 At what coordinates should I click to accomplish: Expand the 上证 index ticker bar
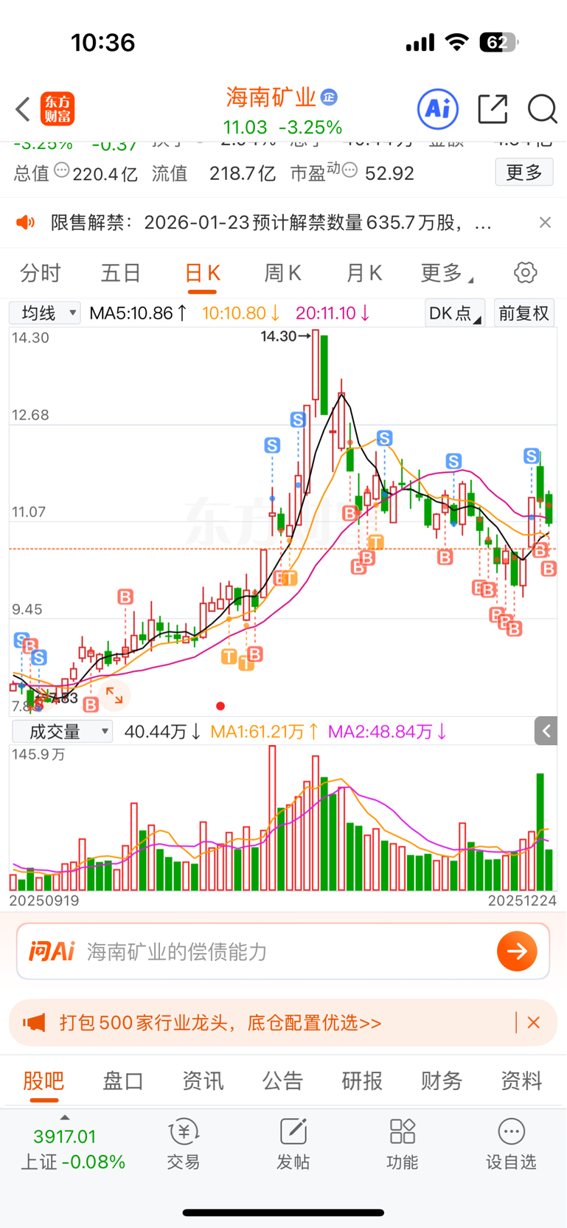73,1144
